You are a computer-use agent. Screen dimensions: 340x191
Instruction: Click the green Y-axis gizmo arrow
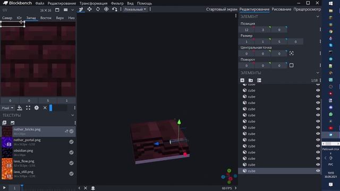[179, 121]
